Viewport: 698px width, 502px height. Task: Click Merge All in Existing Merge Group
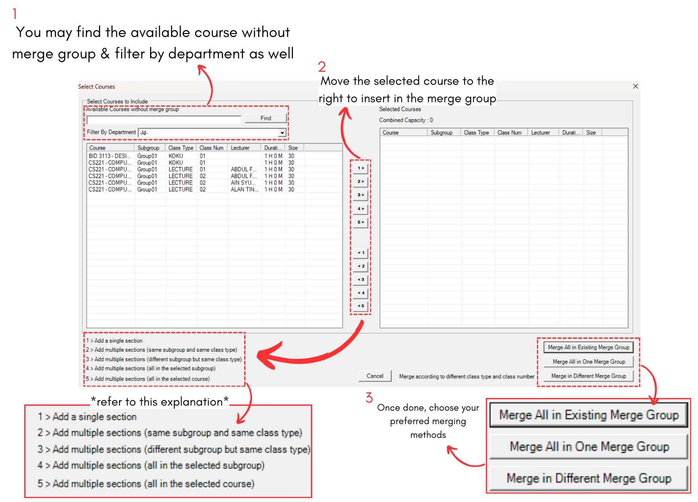click(588, 347)
